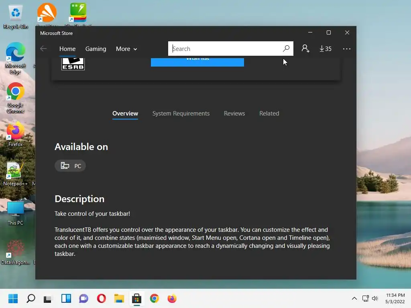
Task: Go back with the Store back arrow
Action: pyautogui.click(x=43, y=49)
